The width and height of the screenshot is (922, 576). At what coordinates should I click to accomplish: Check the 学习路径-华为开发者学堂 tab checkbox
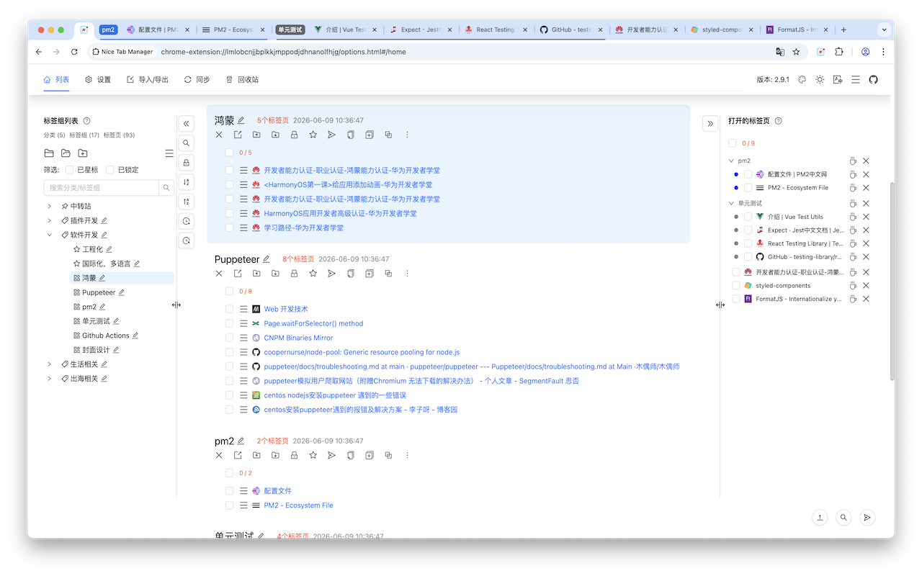tap(229, 228)
